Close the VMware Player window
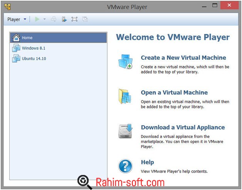Image resolution: width=242 pixels, height=190 pixels. [x=229, y=5]
